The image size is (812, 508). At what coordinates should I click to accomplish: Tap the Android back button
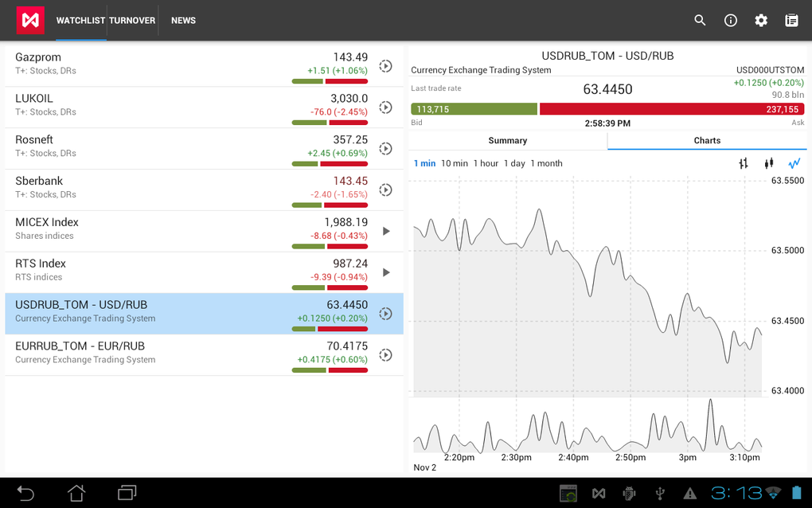pos(25,493)
